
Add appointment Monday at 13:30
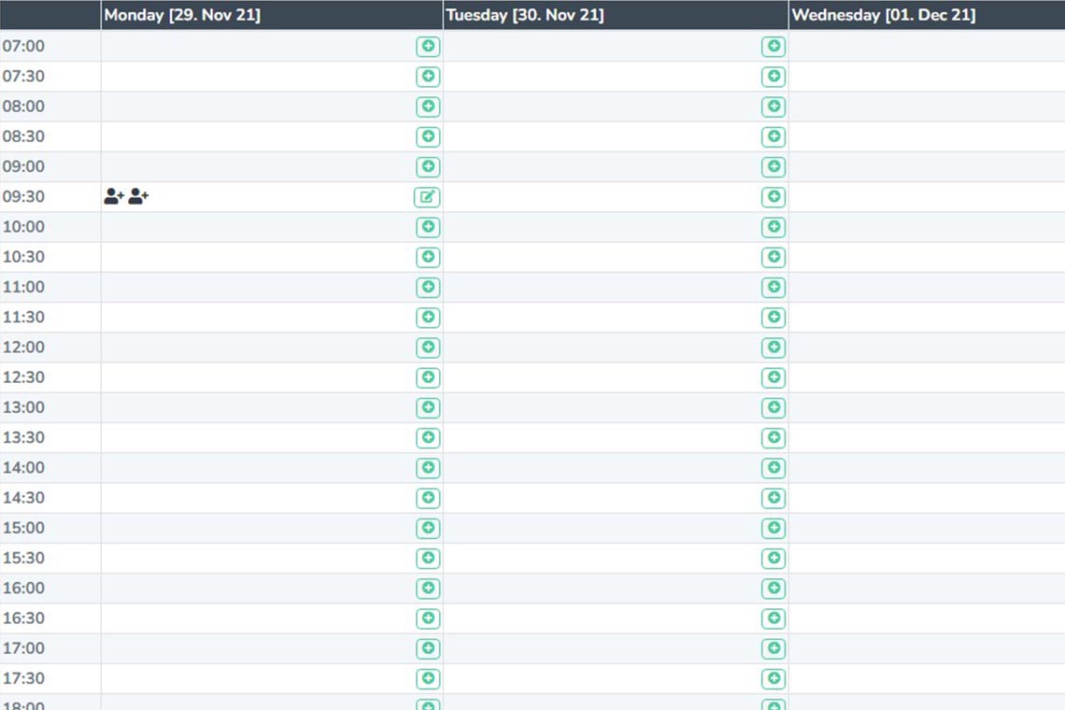[x=428, y=437]
